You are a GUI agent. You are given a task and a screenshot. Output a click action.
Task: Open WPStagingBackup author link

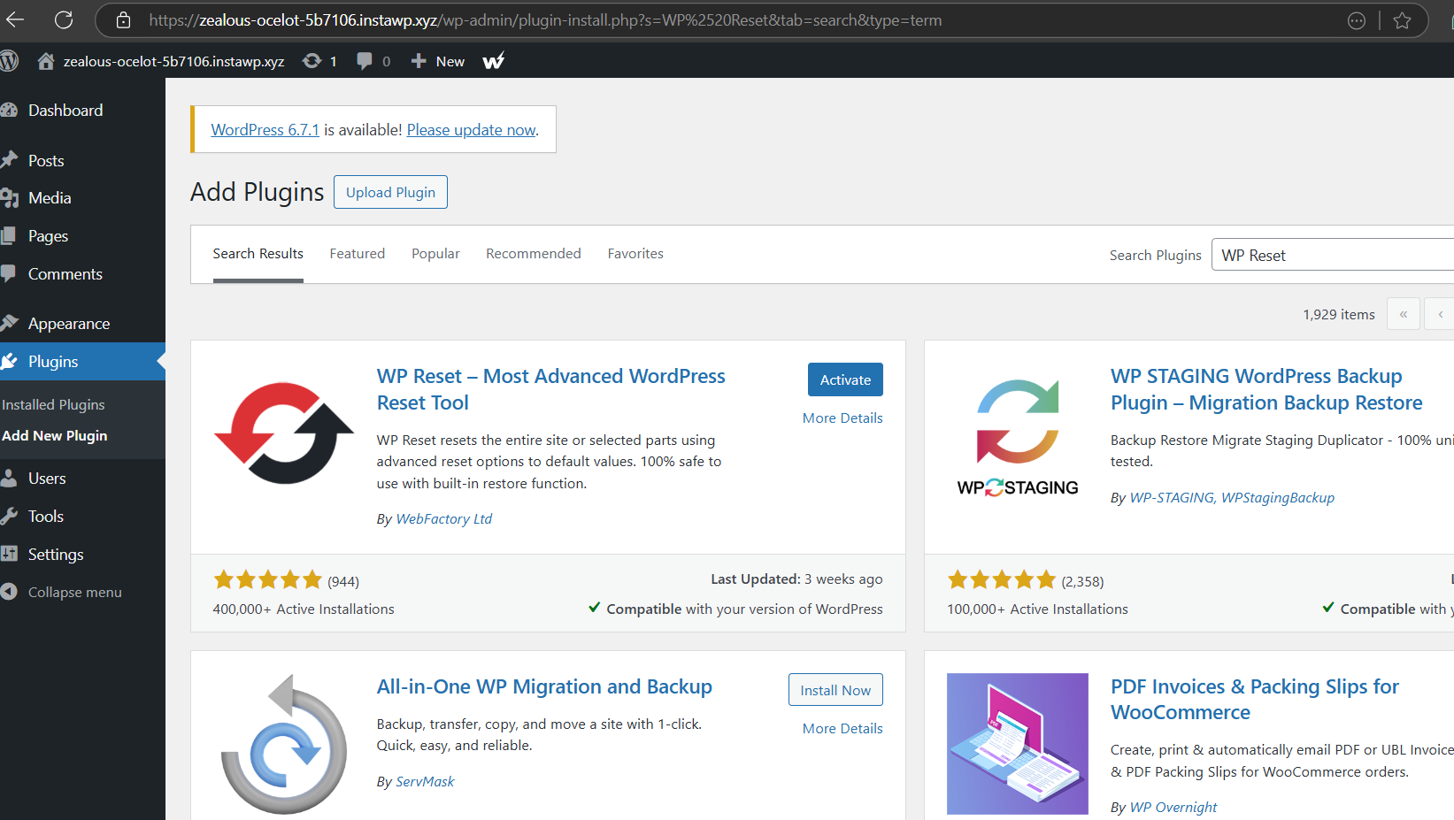1278,498
